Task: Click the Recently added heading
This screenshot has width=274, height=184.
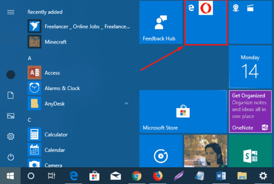Action: point(45,12)
